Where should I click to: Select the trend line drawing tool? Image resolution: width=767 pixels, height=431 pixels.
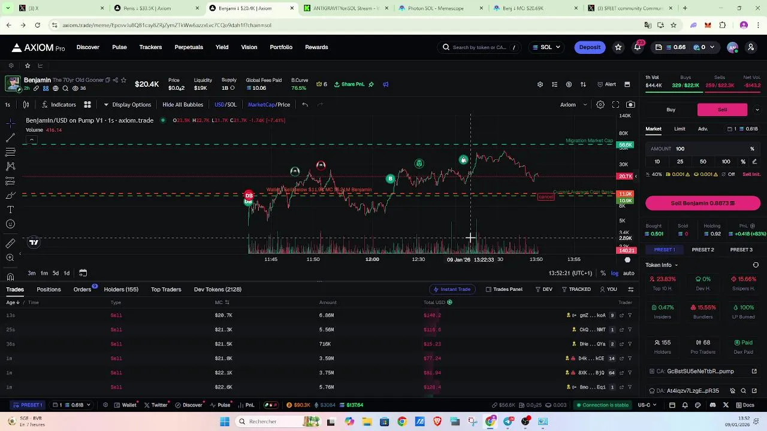tap(10, 138)
